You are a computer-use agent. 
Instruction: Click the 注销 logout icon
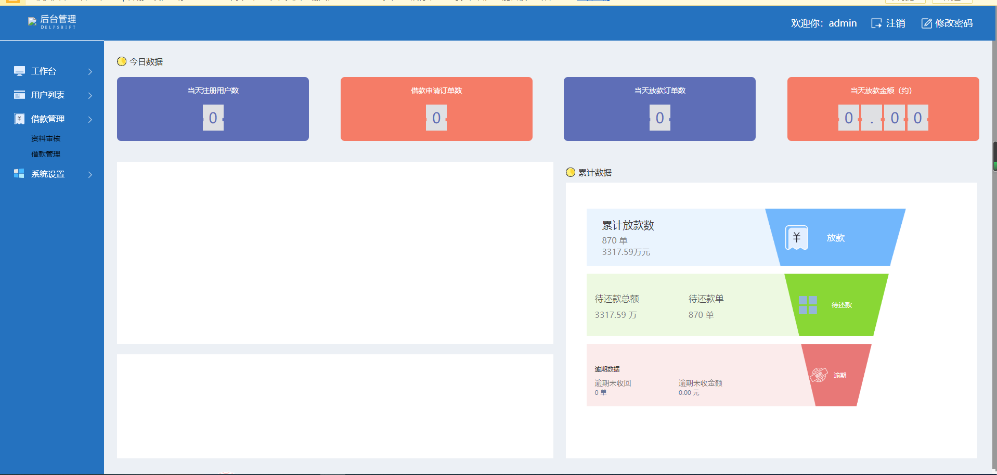(876, 23)
